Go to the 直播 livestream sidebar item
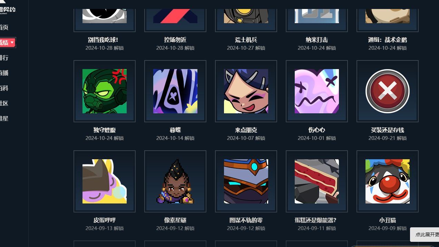The width and height of the screenshot is (439, 247). pyautogui.click(x=4, y=73)
